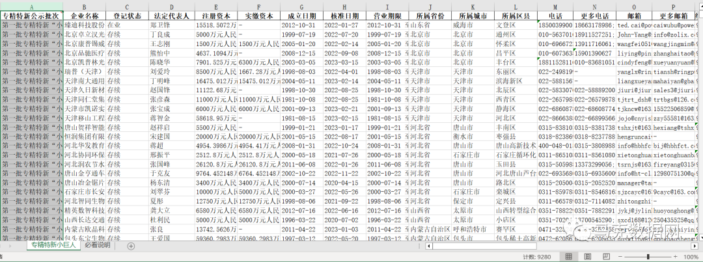Select the cell 张彦森

click(x=171, y=99)
